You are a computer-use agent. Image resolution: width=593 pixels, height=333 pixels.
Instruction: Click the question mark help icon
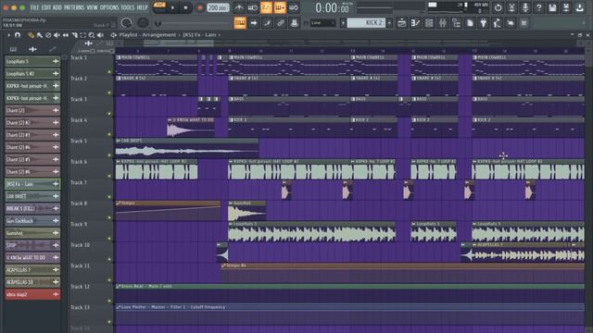point(538,7)
